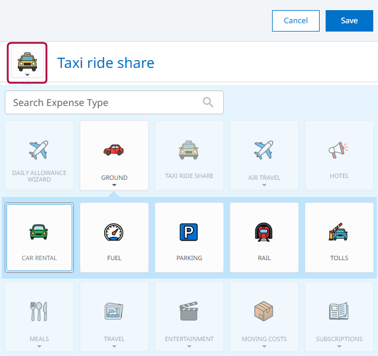Expand the Meals category
The width and height of the screenshot is (378, 356).
tap(39, 318)
